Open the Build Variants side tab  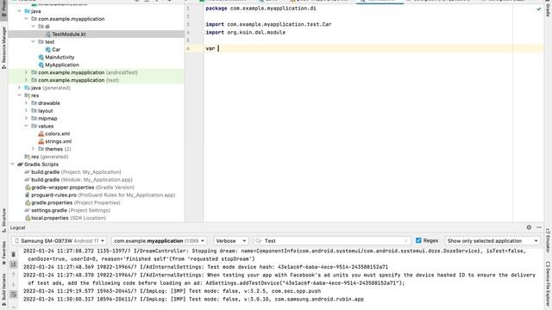coord(3,289)
